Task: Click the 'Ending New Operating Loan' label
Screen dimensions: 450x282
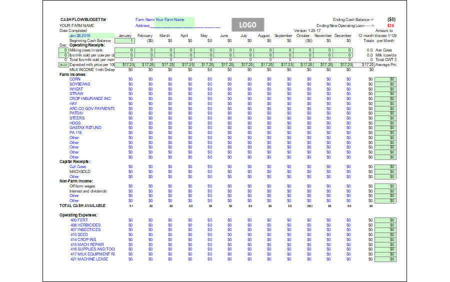Action: pos(345,26)
